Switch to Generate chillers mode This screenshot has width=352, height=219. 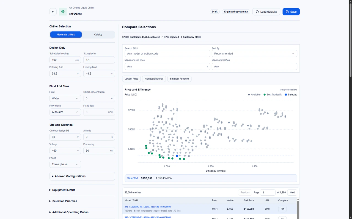66,34
